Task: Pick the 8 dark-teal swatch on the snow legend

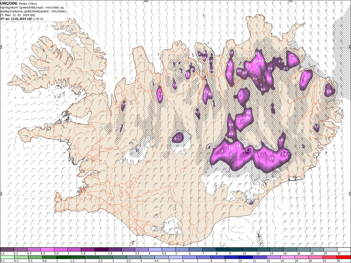Action: 222,250
